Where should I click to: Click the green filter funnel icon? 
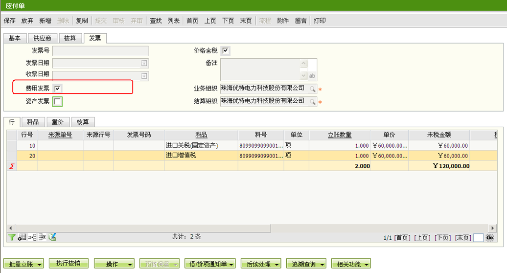point(12,237)
